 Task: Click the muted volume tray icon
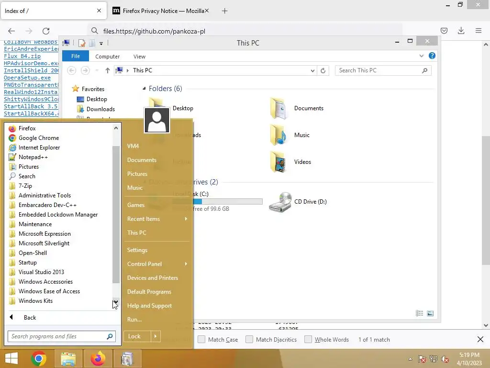click(445, 359)
